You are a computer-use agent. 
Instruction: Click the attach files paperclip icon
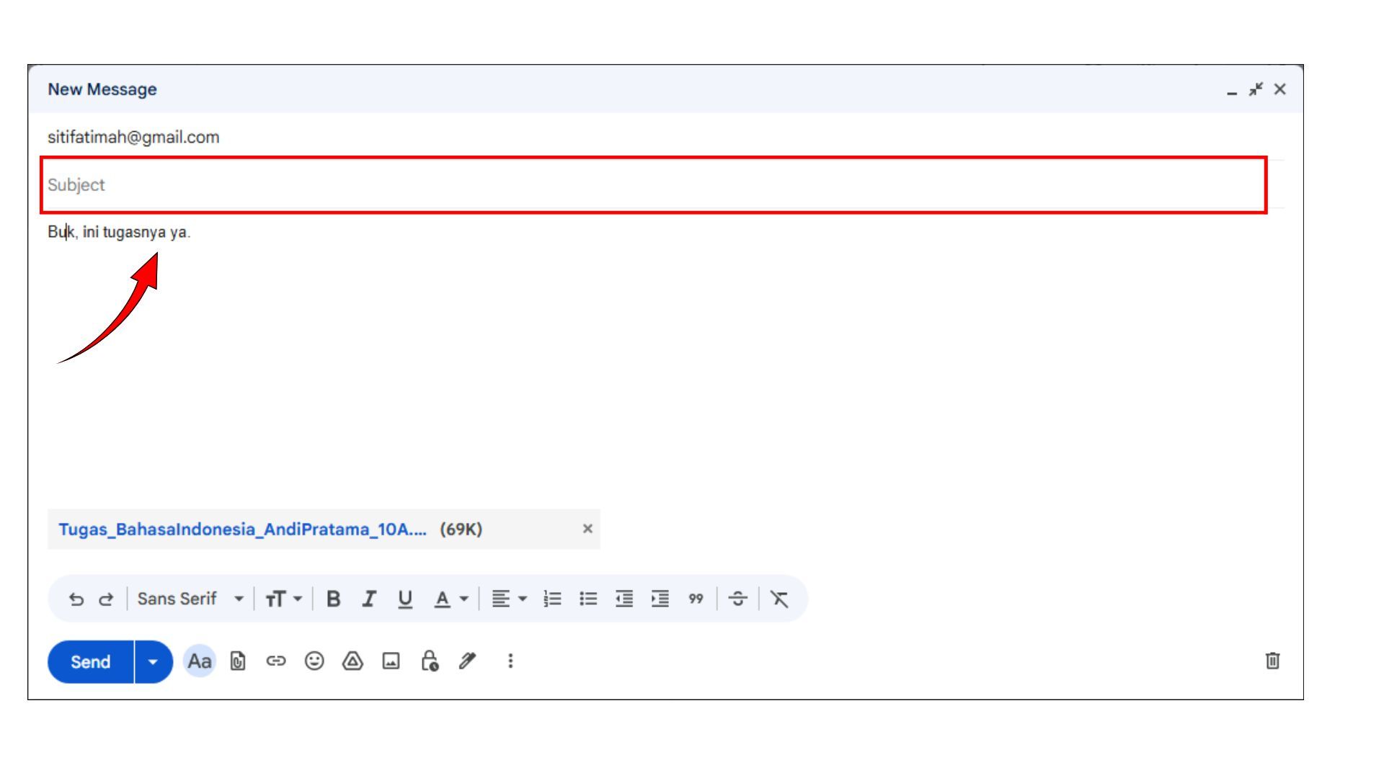[x=238, y=661]
